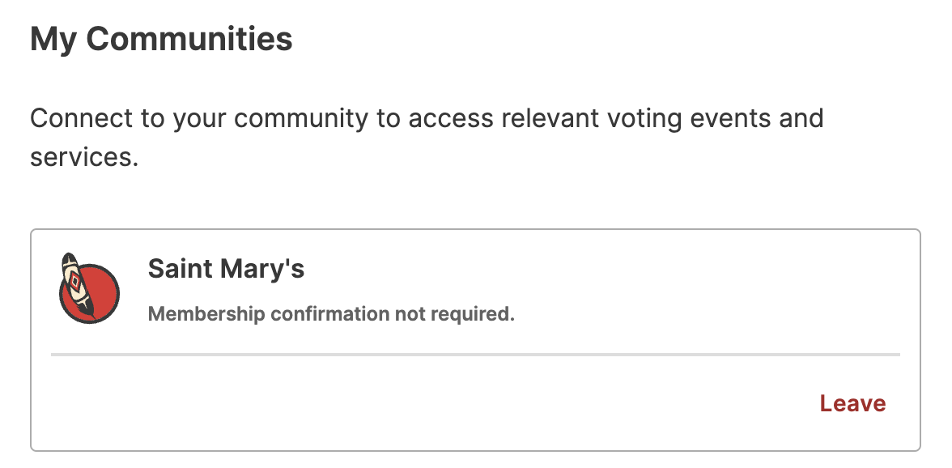
Task: Leave the Saint Mary's community
Action: click(x=852, y=404)
